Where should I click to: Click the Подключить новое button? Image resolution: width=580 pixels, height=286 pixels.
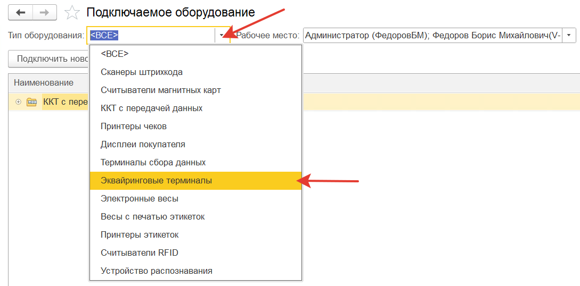click(48, 59)
